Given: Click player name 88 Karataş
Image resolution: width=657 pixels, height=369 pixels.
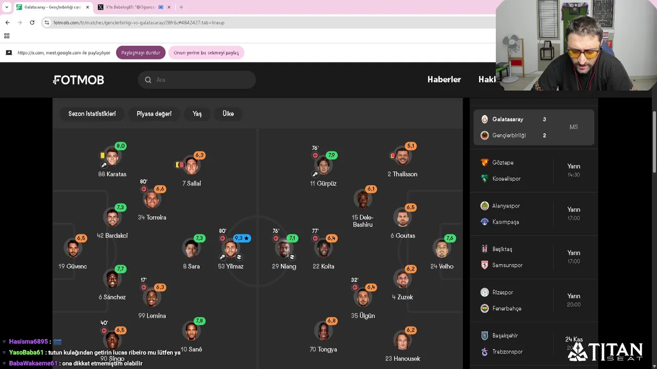Looking at the screenshot, I should (x=112, y=174).
